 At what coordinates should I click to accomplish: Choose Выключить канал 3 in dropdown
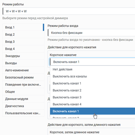pyautogui.click(x=92, y=97)
